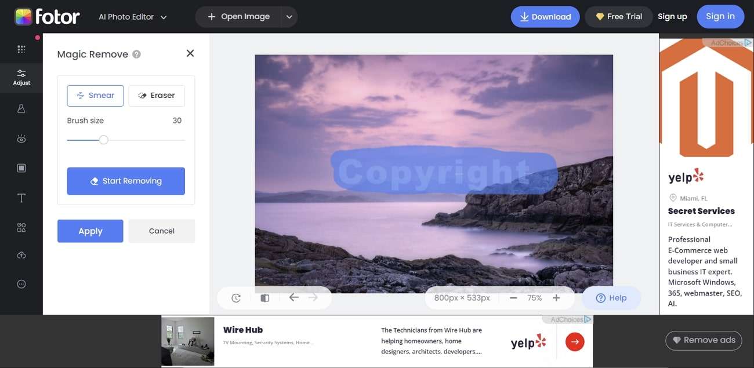Click the More options circle icon in sidebar
754x368 pixels.
pos(21,284)
